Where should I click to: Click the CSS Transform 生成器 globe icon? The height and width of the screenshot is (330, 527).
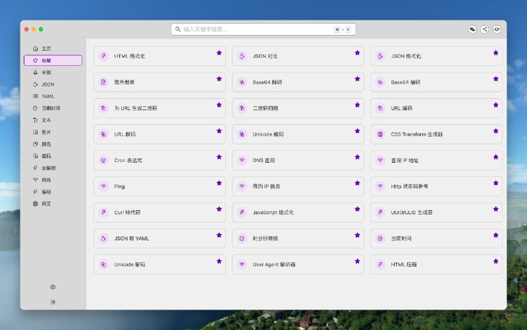click(x=380, y=134)
